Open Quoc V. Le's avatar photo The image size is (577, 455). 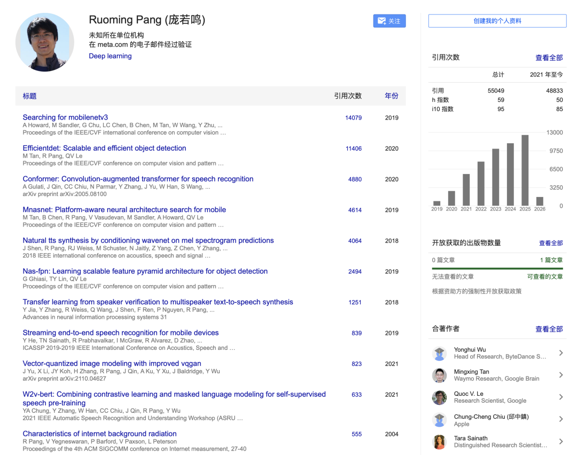tap(439, 397)
